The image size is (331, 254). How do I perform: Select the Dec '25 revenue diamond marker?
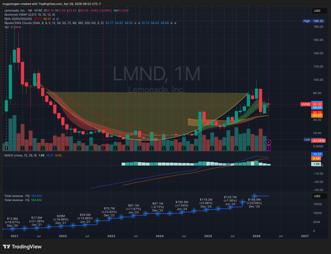click(255, 196)
